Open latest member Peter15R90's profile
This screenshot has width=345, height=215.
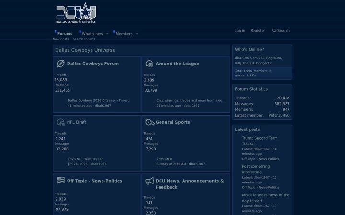coord(279,115)
